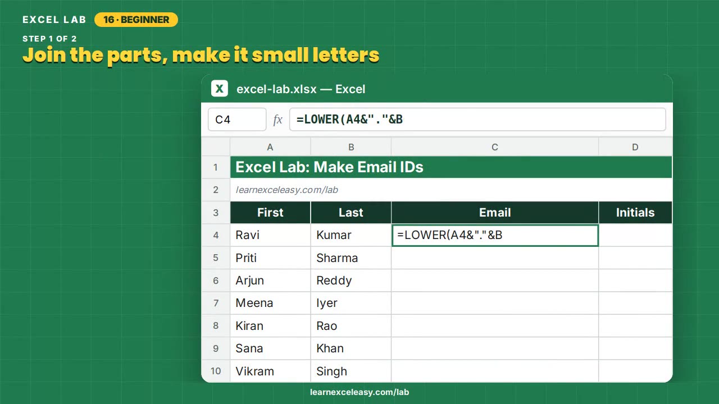719x404 pixels.
Task: Select the cell containing Rao
Action: point(351,326)
